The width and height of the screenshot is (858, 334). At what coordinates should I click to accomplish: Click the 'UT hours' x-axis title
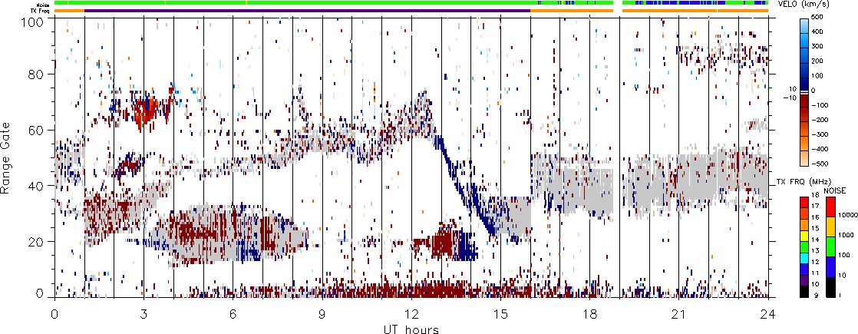click(x=411, y=329)
